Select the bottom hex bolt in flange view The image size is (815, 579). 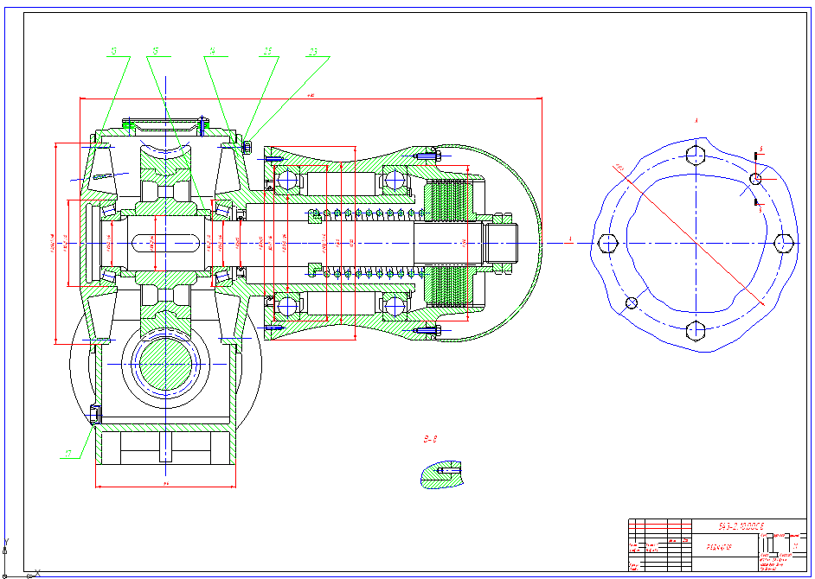696,331
